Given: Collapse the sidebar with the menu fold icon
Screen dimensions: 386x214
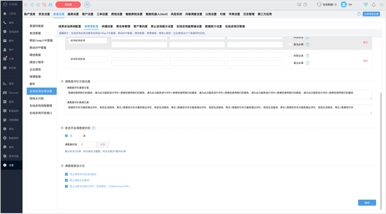Looking at the screenshot, I should point(26,5).
